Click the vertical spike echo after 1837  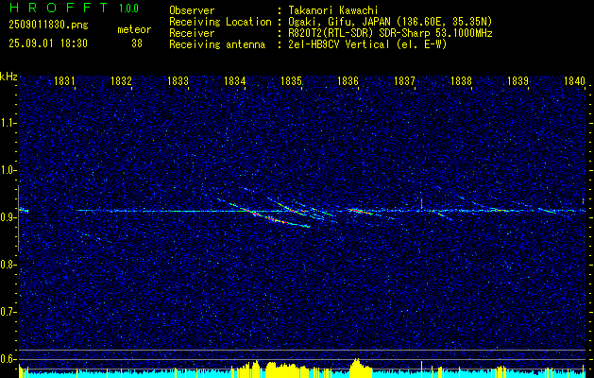[x=421, y=203]
